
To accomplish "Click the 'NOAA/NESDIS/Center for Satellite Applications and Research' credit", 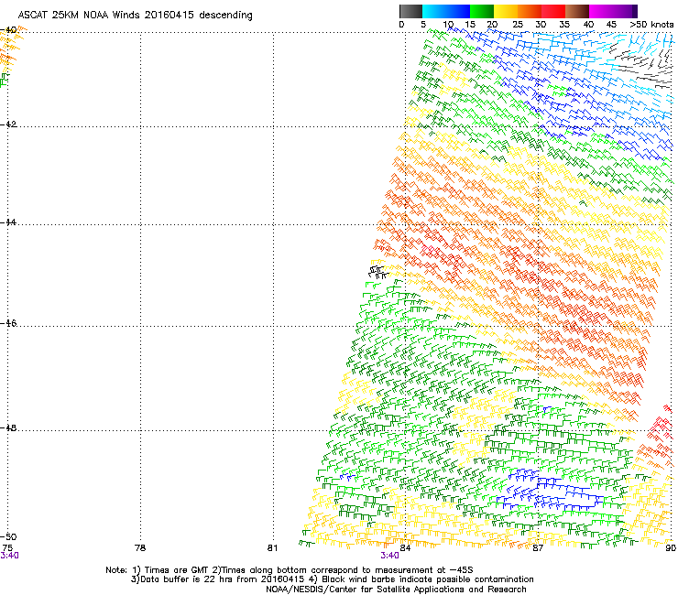I will [x=396, y=590].
